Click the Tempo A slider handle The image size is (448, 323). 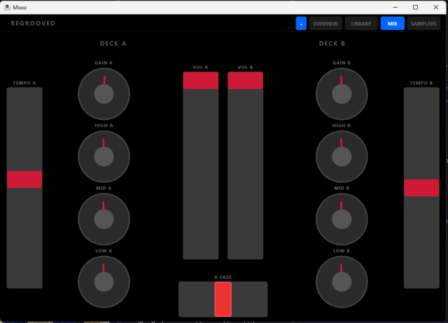pyautogui.click(x=24, y=179)
